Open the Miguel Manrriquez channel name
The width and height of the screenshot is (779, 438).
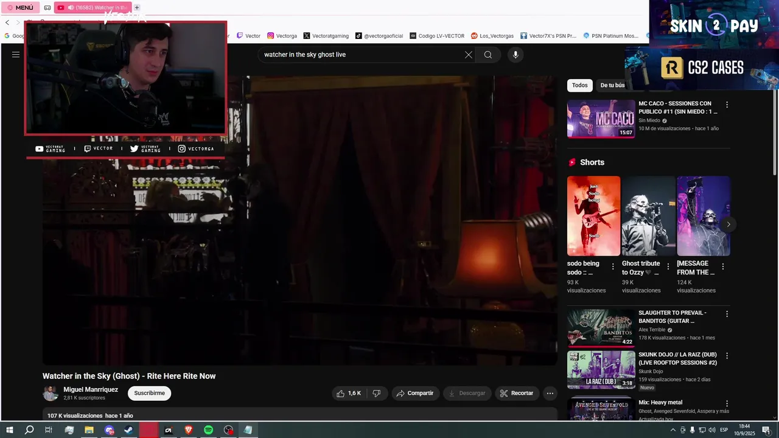coord(91,389)
